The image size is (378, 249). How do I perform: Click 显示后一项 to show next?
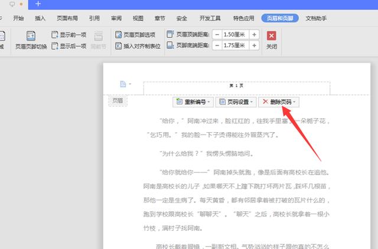(69, 46)
